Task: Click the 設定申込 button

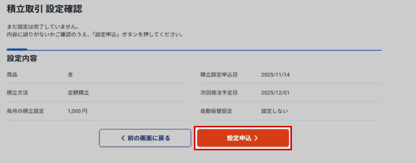Action: (243, 138)
